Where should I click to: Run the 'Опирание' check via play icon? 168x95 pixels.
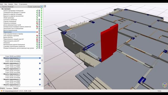pyautogui.click(x=41, y=43)
